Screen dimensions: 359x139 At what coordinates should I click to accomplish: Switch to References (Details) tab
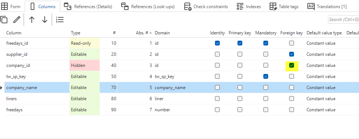coord(88,6)
